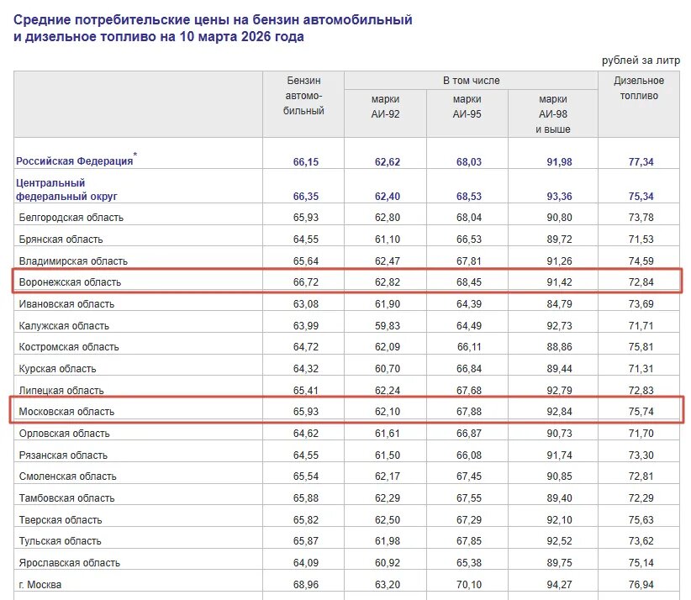Select Рязанская AI-98 value 91,74
This screenshot has width=691, height=600.
pyautogui.click(x=559, y=455)
